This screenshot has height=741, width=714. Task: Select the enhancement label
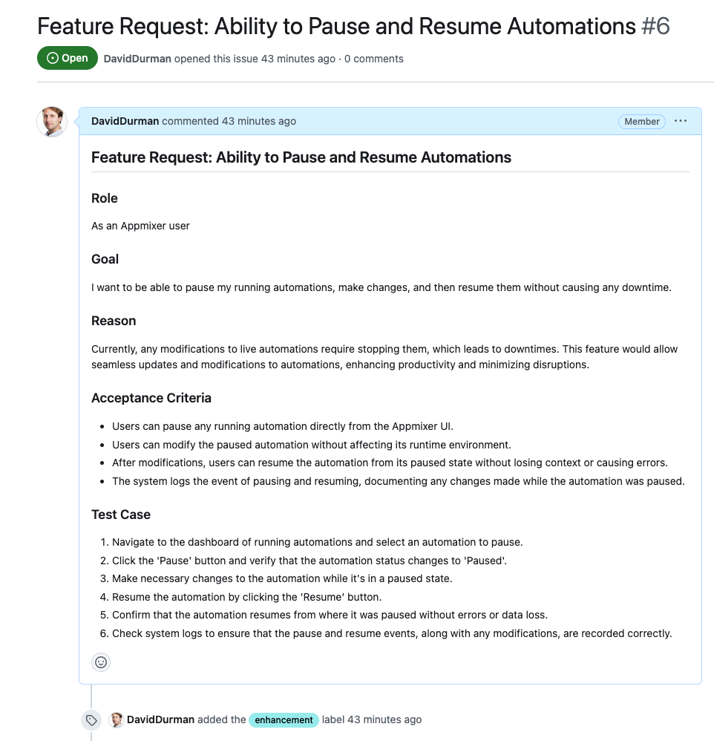[x=284, y=719]
